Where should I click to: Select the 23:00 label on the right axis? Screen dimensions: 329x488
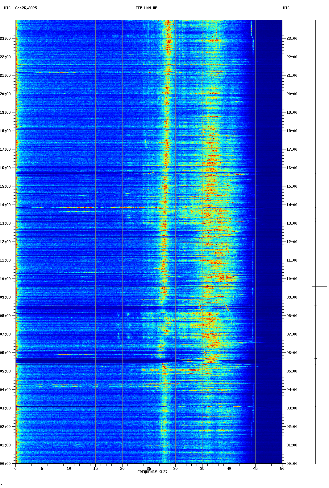click(292, 39)
